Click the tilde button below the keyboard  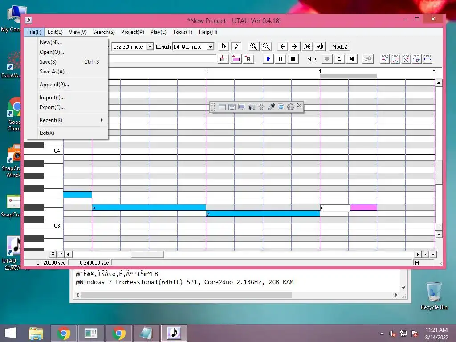pos(61,254)
